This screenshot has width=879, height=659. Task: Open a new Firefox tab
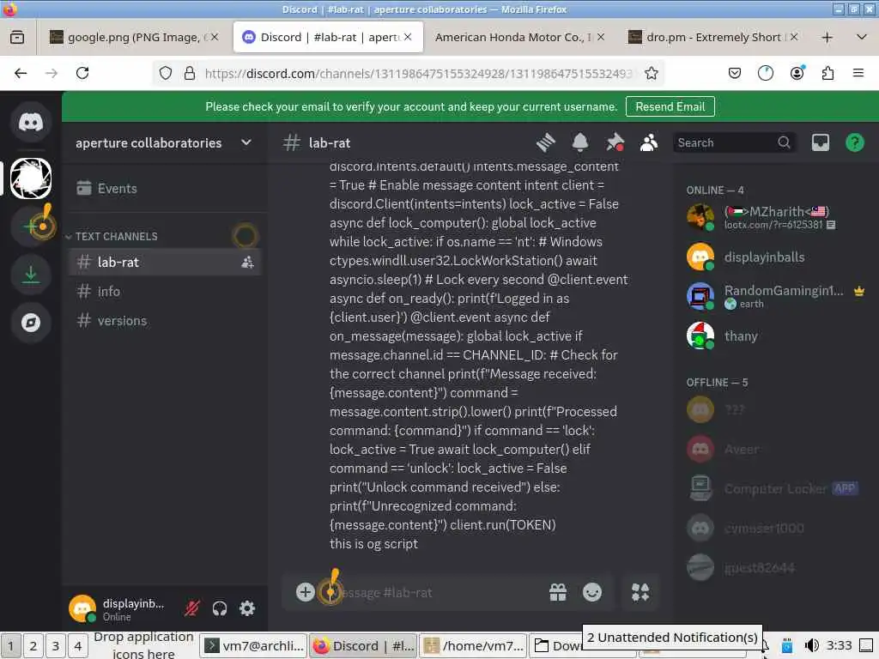[x=827, y=38]
